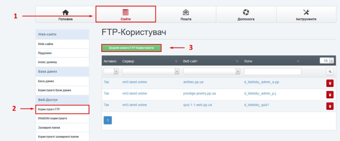
Task: Click Додати нового FTP-Користувача button
Action: coord(131,48)
